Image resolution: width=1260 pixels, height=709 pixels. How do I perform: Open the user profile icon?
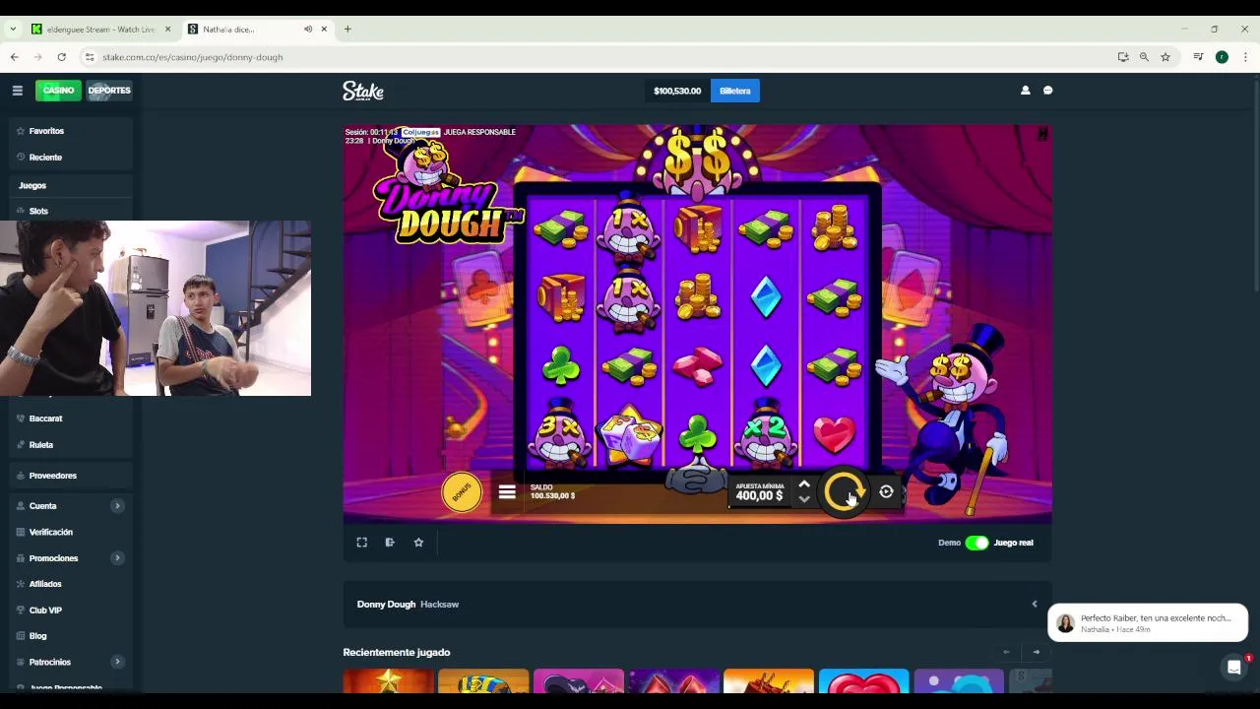pyautogui.click(x=1025, y=91)
